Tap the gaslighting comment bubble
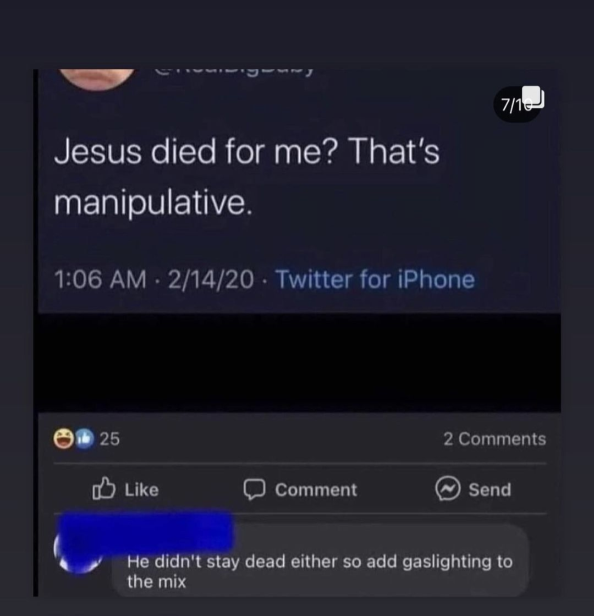 click(x=321, y=561)
